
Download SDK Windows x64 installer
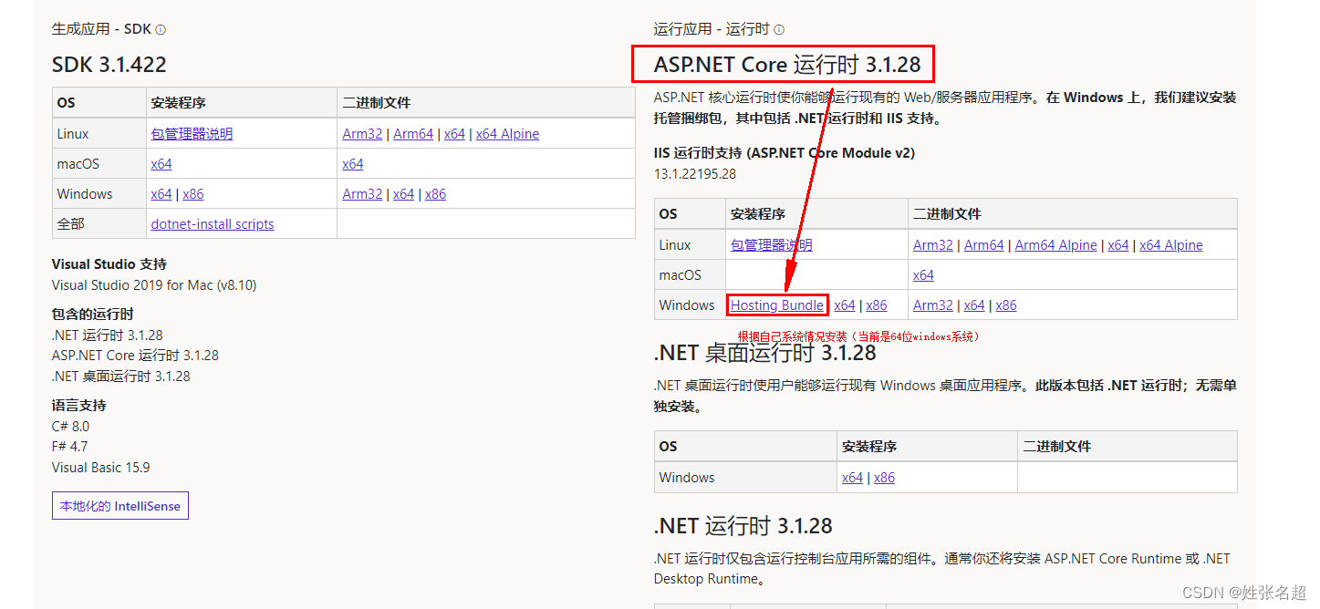tap(161, 193)
